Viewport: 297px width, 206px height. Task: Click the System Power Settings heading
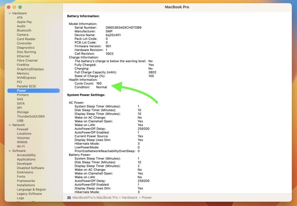click(x=86, y=95)
